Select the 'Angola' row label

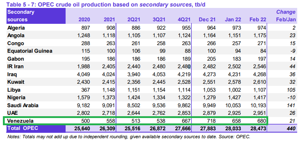click(16, 36)
